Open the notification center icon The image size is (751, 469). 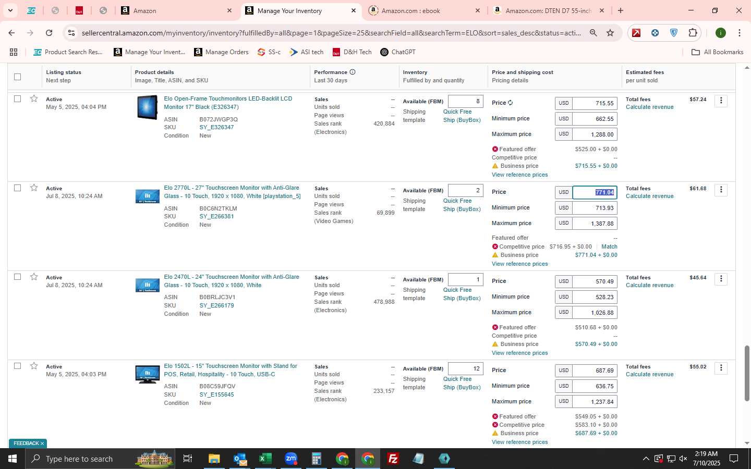click(734, 459)
